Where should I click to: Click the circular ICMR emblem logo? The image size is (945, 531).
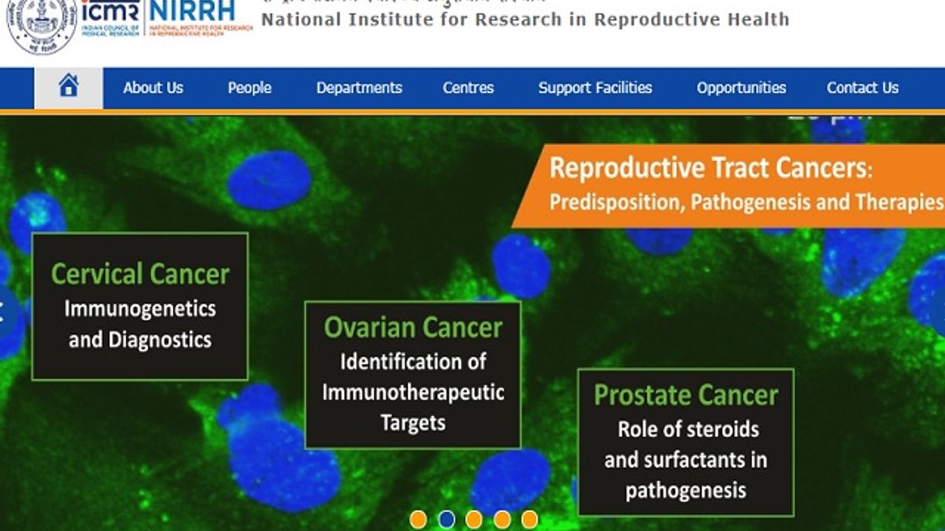point(42,25)
